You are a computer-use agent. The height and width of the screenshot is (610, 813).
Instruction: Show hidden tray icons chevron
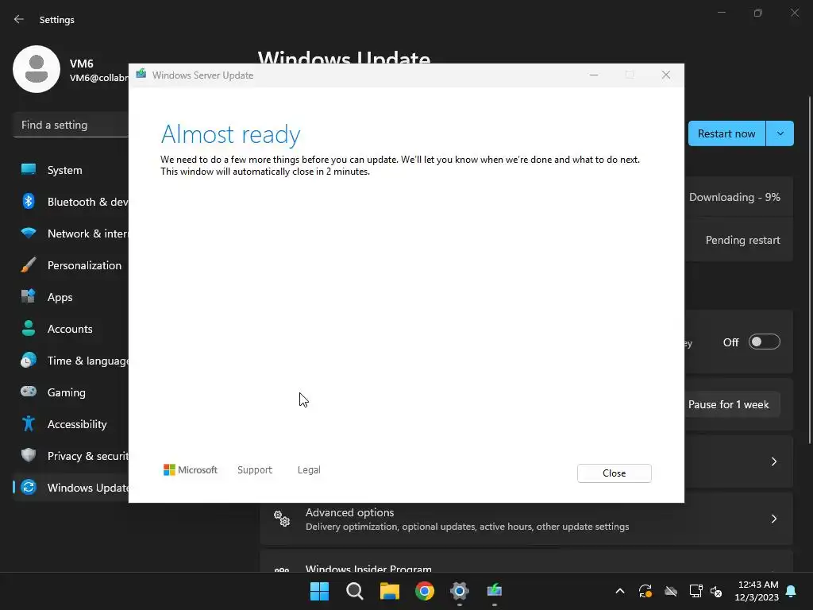[619, 591]
